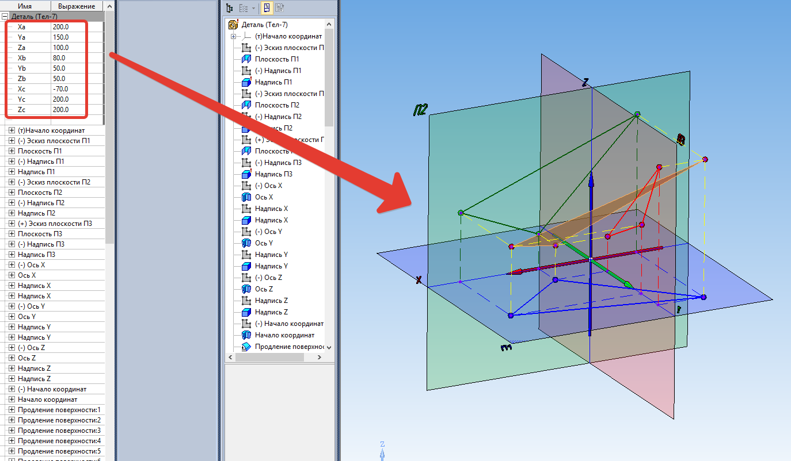
Task: Click plane icon of Плоскость П1 in tree
Action: (246, 59)
